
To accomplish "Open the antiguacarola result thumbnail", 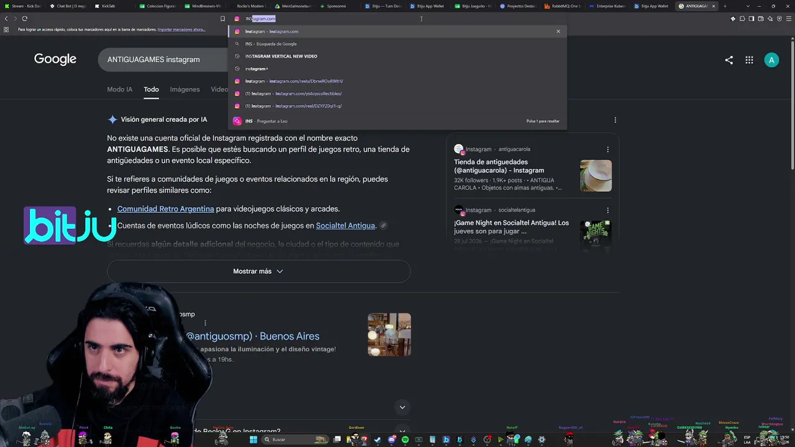I will (x=596, y=176).
